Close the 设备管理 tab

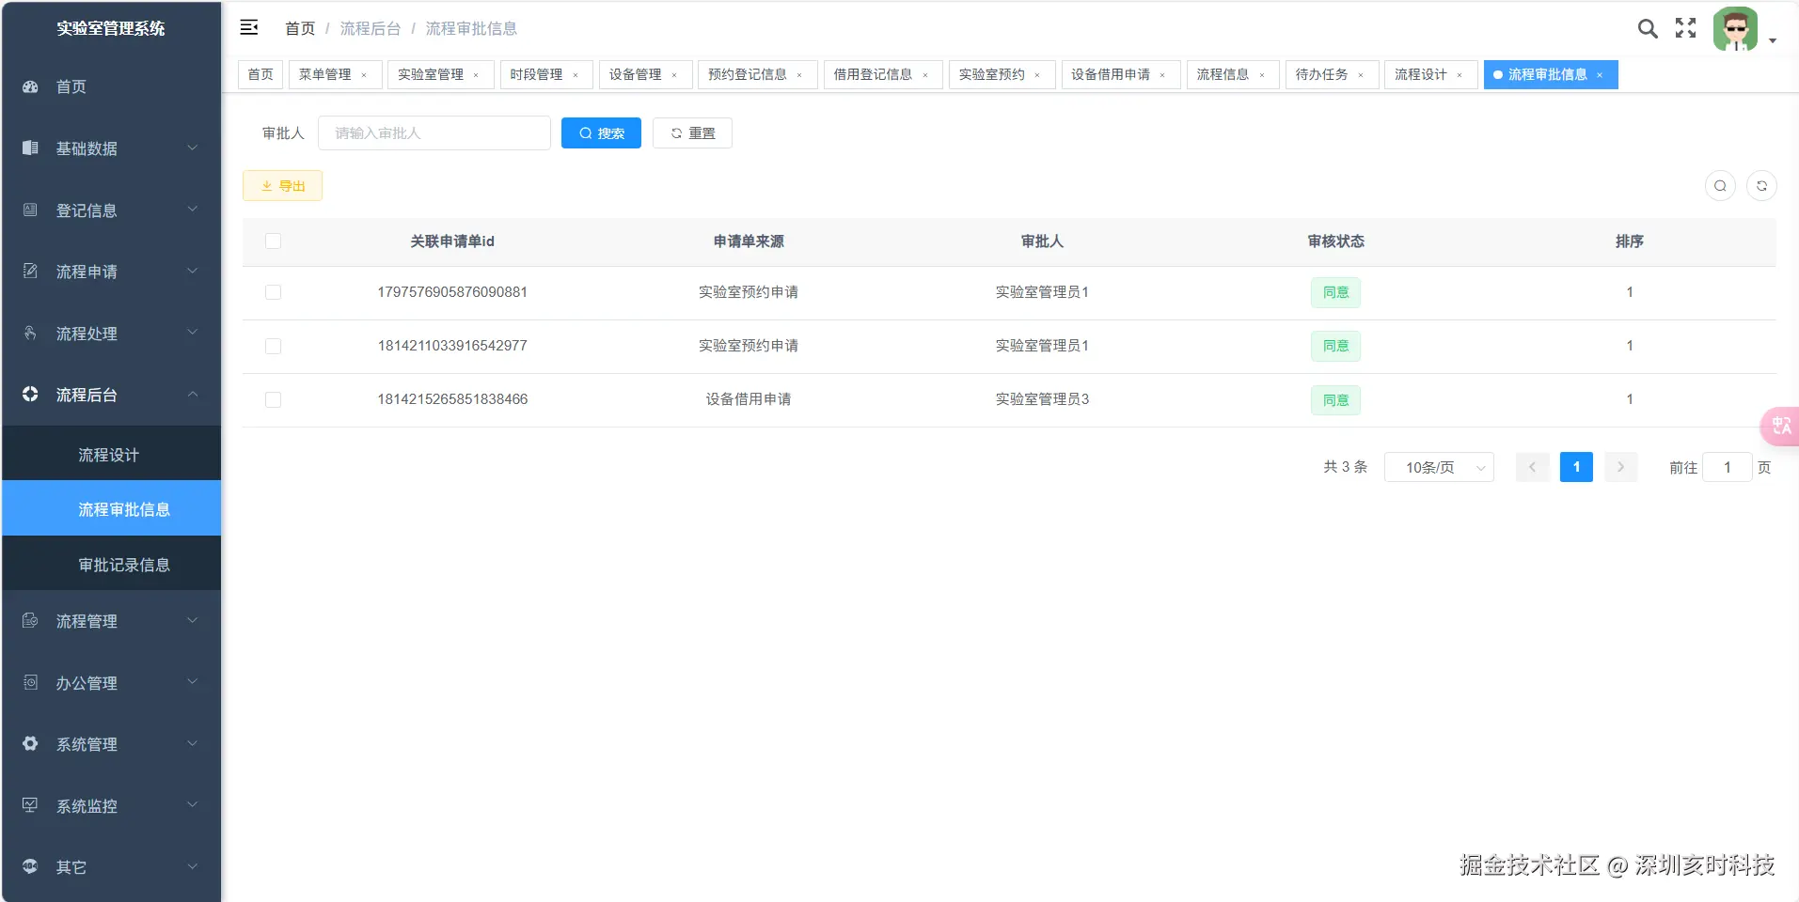[674, 75]
